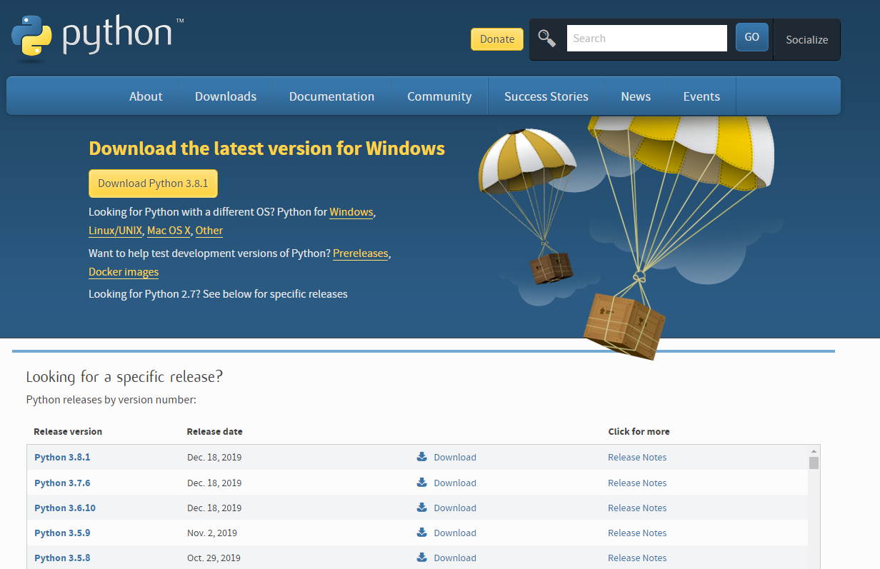Click the magnifying glass search icon

click(547, 39)
